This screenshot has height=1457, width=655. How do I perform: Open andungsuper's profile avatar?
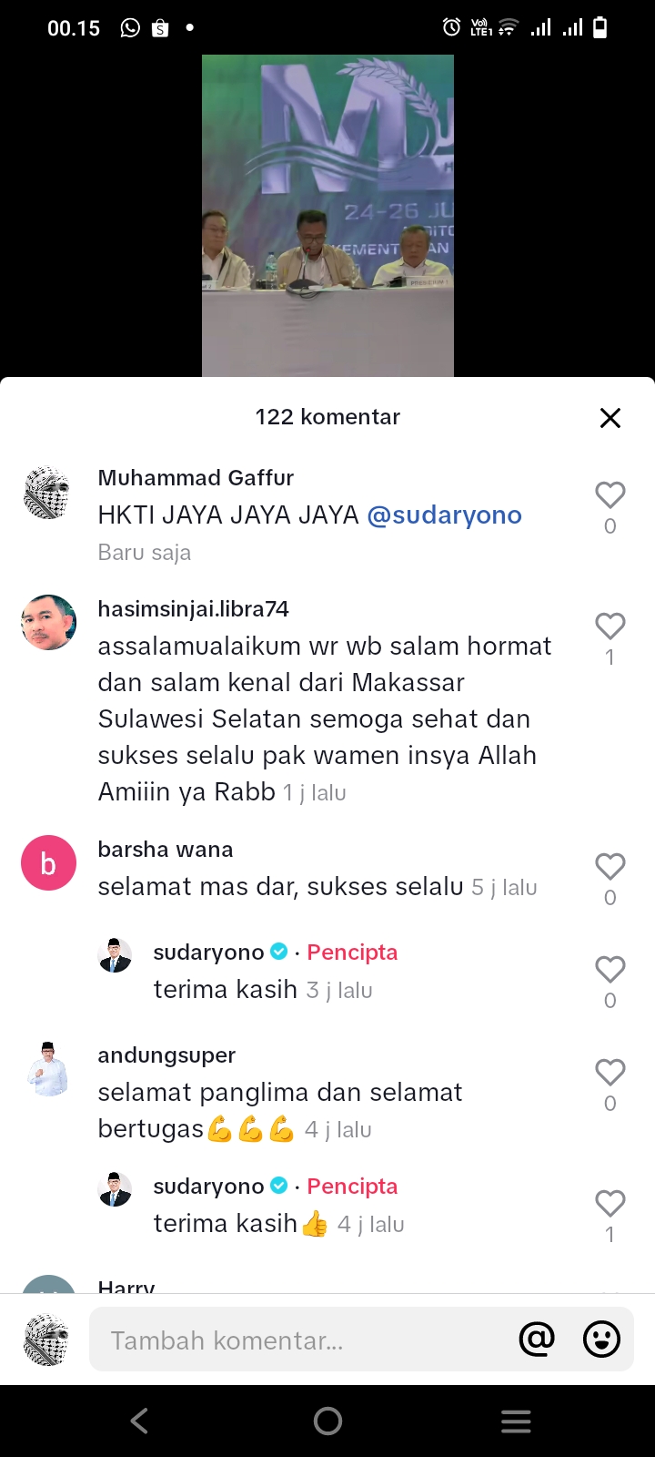(48, 1069)
